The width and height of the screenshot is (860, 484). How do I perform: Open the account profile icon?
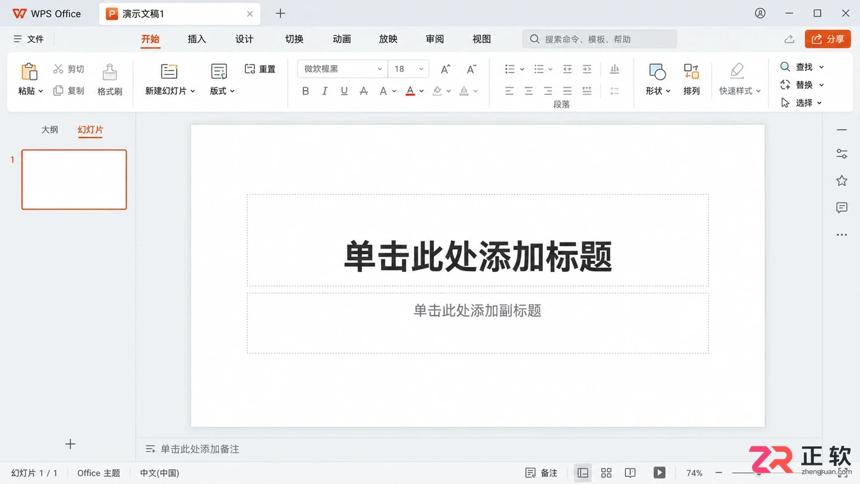[x=760, y=13]
